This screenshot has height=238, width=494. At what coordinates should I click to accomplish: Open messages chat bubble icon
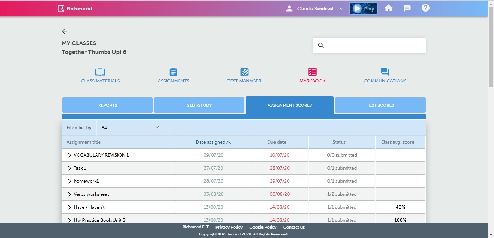point(407,8)
